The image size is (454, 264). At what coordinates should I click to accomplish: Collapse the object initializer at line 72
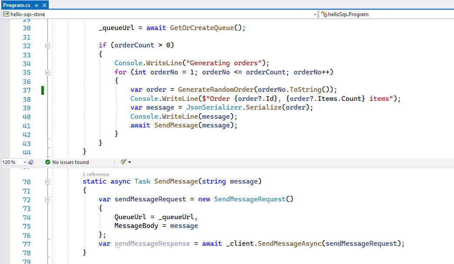[47, 200]
